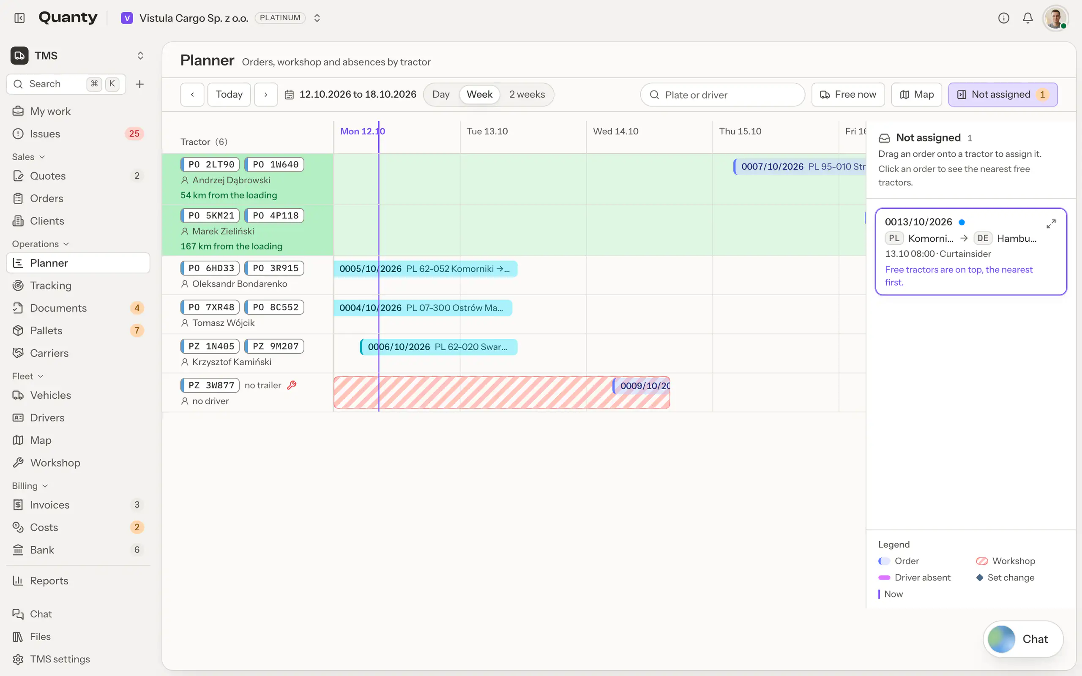Open notifications bell
Image resolution: width=1082 pixels, height=676 pixels.
click(x=1028, y=18)
